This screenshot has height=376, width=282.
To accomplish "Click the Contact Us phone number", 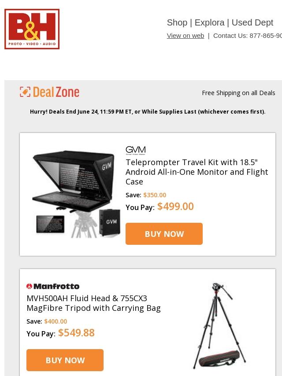I will click(x=266, y=36).
